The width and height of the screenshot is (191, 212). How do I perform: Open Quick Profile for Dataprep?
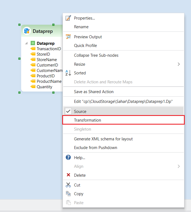tap(85, 46)
